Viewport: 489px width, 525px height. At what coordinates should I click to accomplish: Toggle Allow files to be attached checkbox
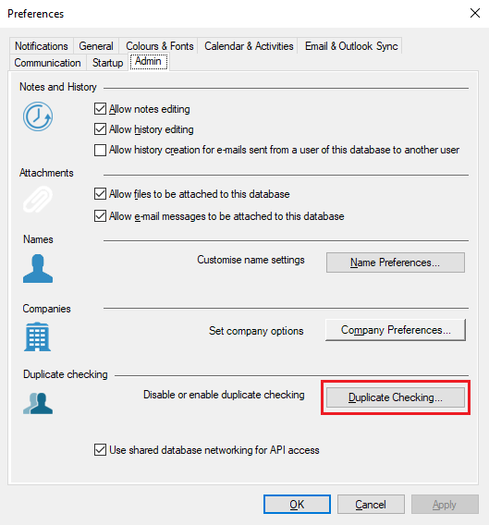pyautogui.click(x=100, y=194)
